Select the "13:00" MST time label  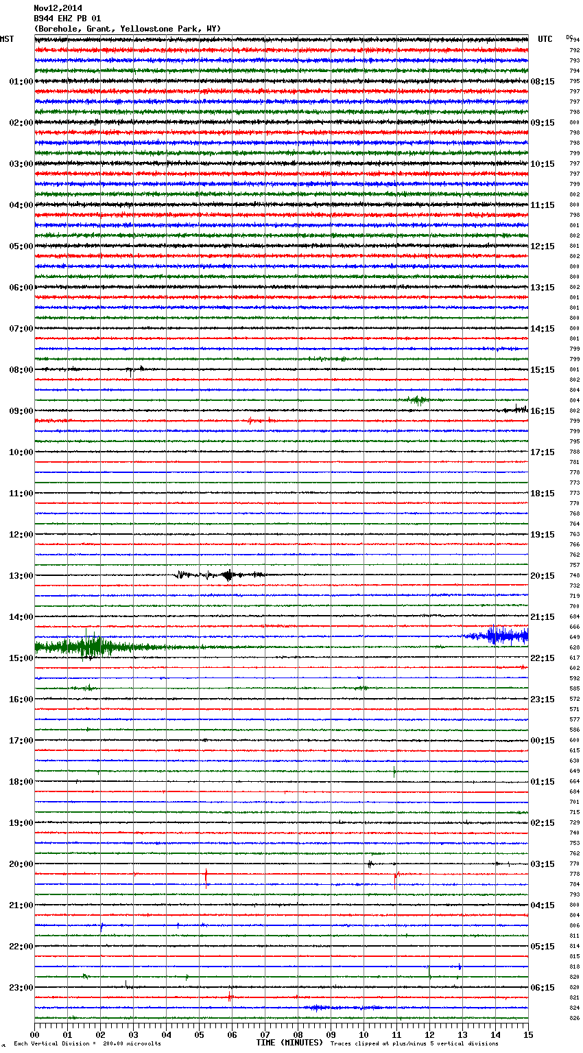(21, 576)
